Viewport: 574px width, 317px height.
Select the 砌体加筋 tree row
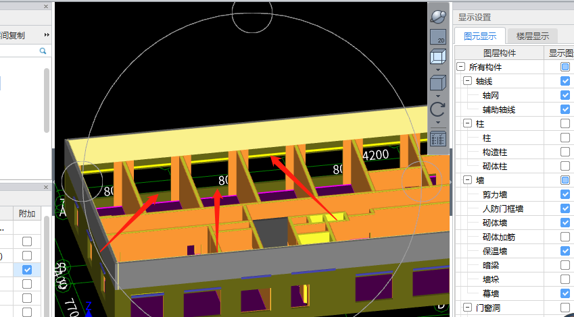(x=499, y=237)
